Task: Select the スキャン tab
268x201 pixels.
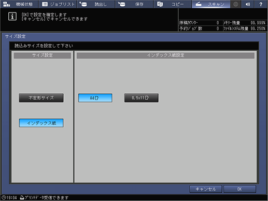Action: [211, 4]
